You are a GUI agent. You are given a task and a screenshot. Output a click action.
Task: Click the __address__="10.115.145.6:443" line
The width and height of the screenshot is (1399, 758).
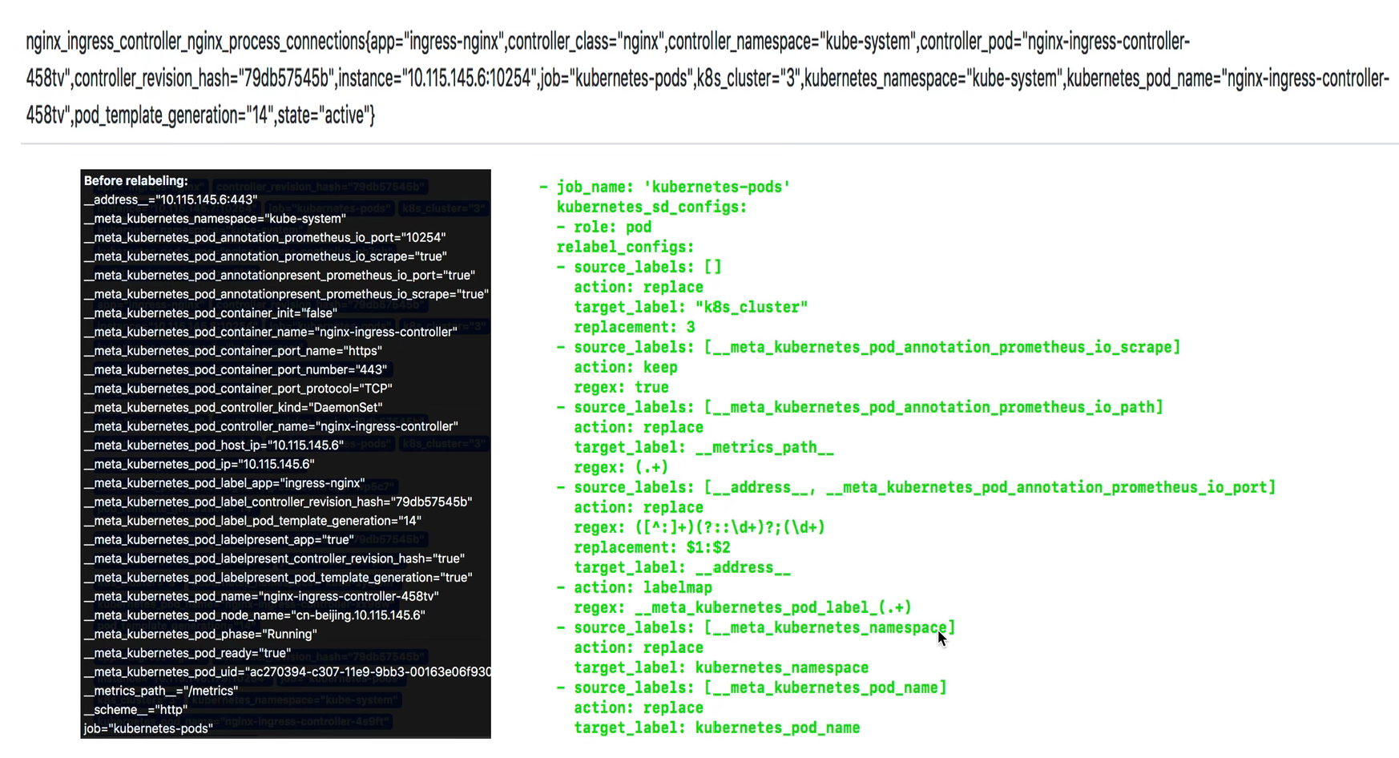click(171, 200)
